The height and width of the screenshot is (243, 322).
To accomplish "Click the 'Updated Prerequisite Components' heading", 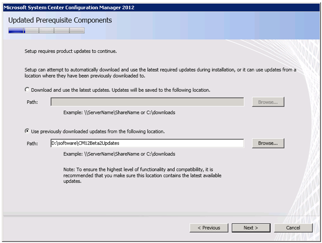I will click(60, 20).
